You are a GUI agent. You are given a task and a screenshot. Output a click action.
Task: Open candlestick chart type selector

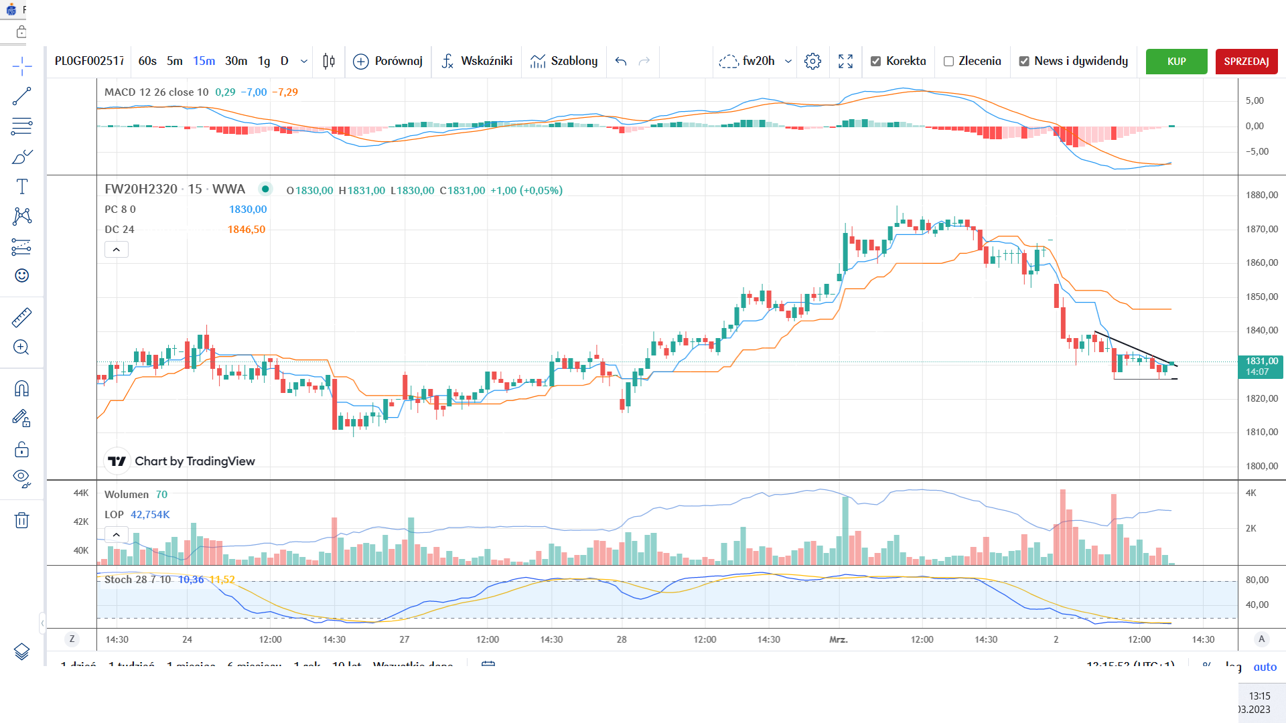pyautogui.click(x=328, y=61)
